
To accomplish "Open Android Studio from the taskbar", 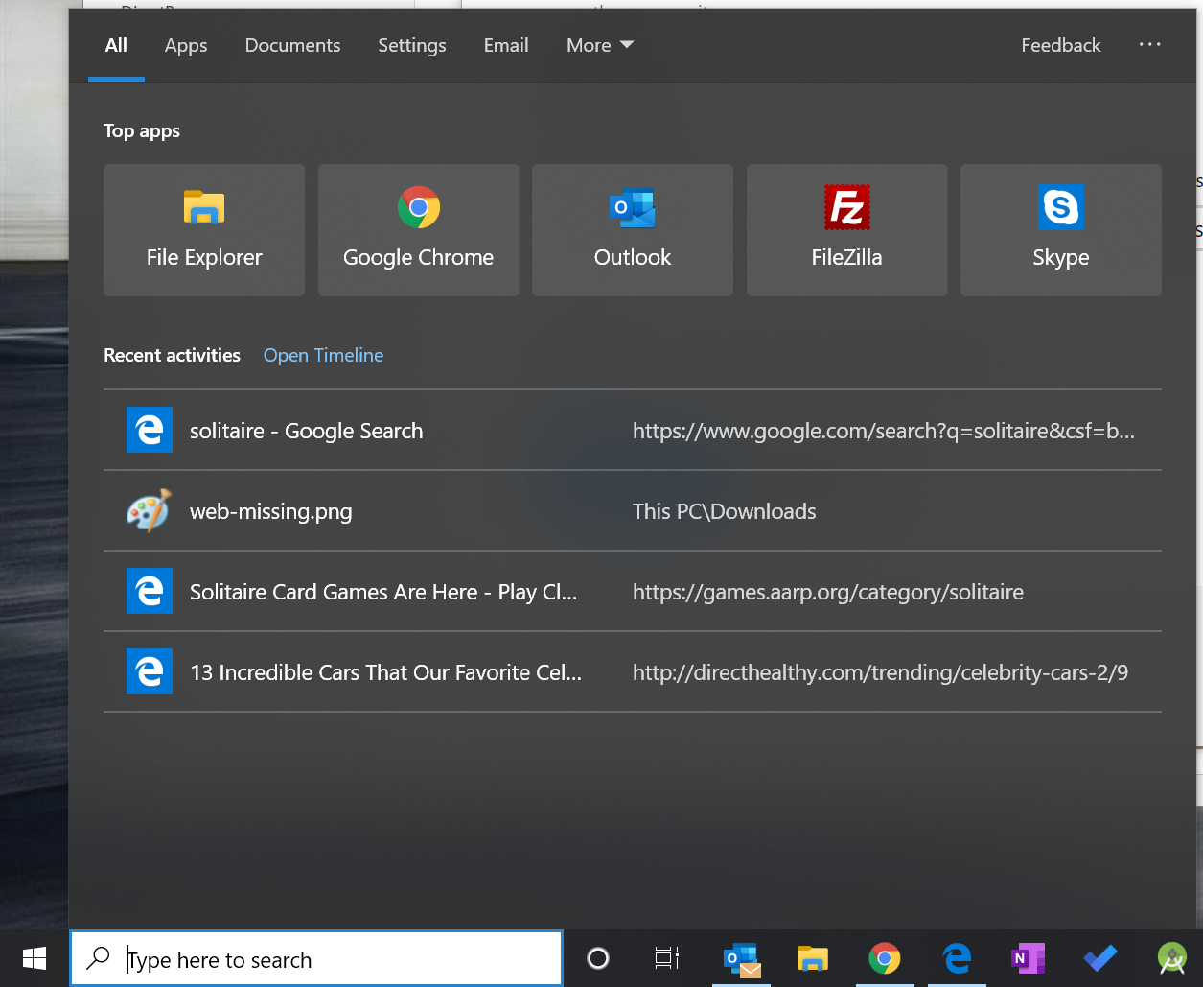I will tap(1172, 958).
